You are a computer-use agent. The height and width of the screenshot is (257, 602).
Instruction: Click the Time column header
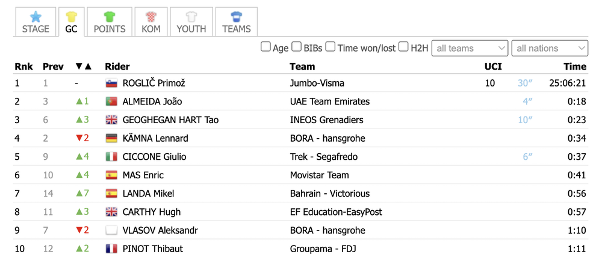pos(575,67)
